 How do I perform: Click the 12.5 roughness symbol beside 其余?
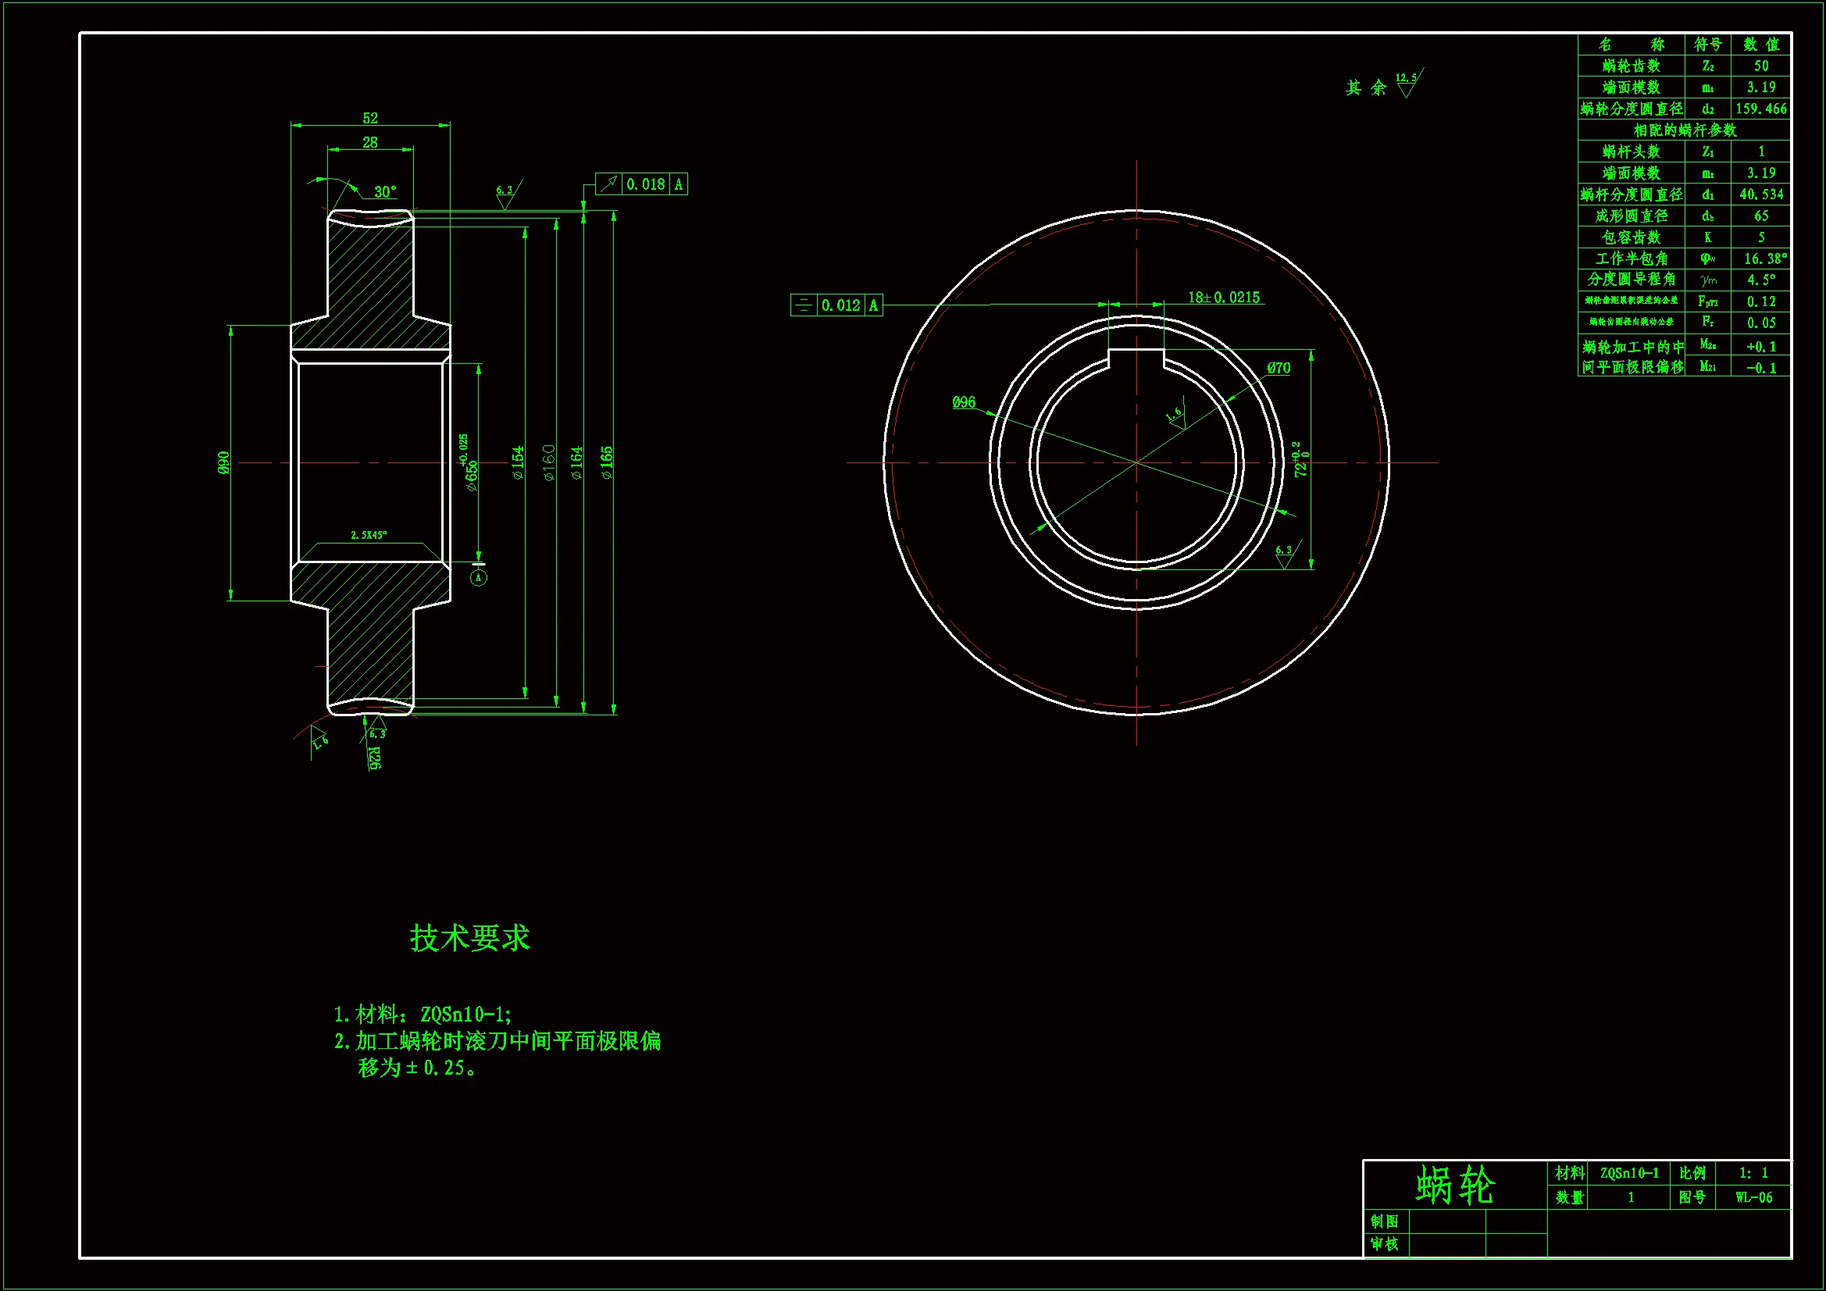pyautogui.click(x=1407, y=84)
